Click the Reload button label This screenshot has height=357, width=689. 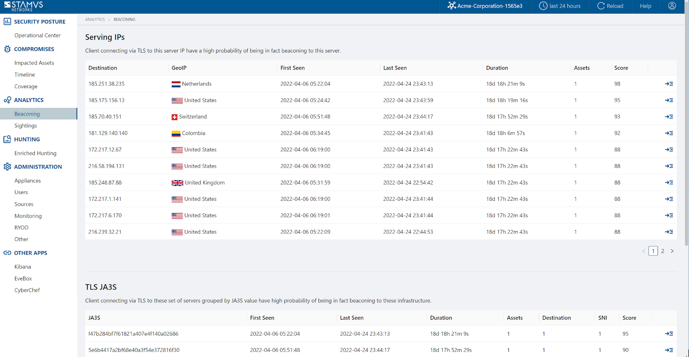[x=615, y=6]
